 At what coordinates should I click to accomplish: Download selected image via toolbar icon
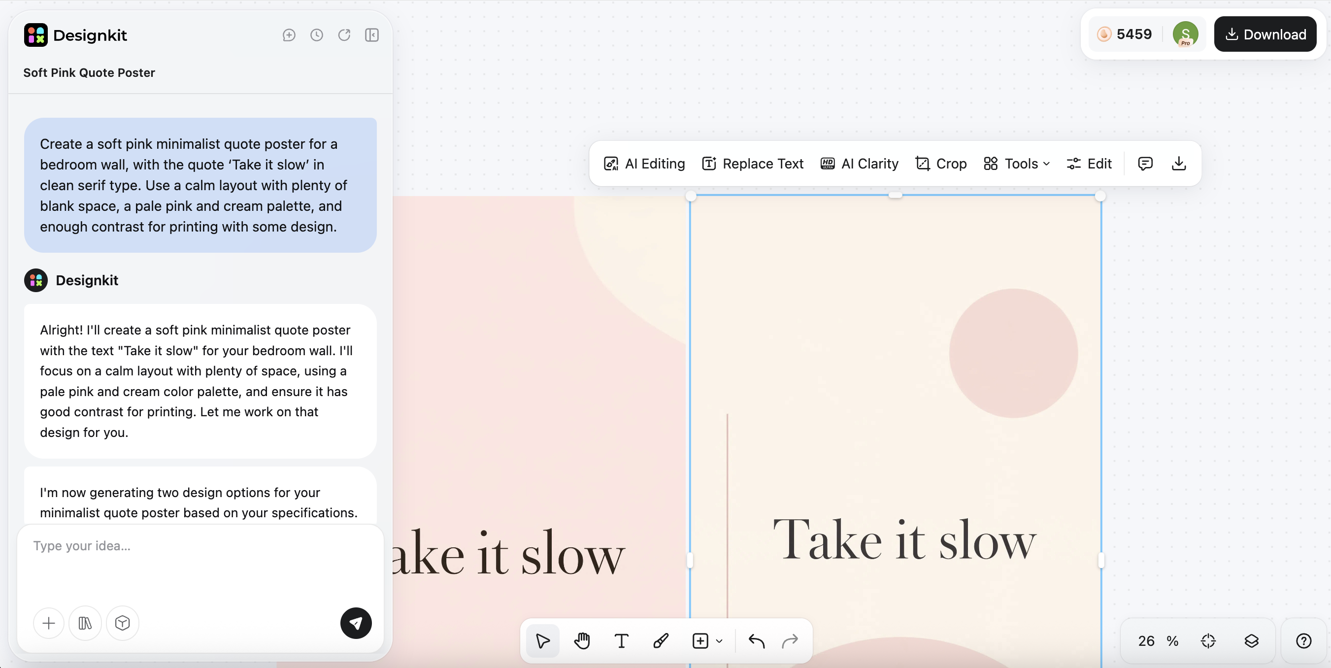point(1179,164)
